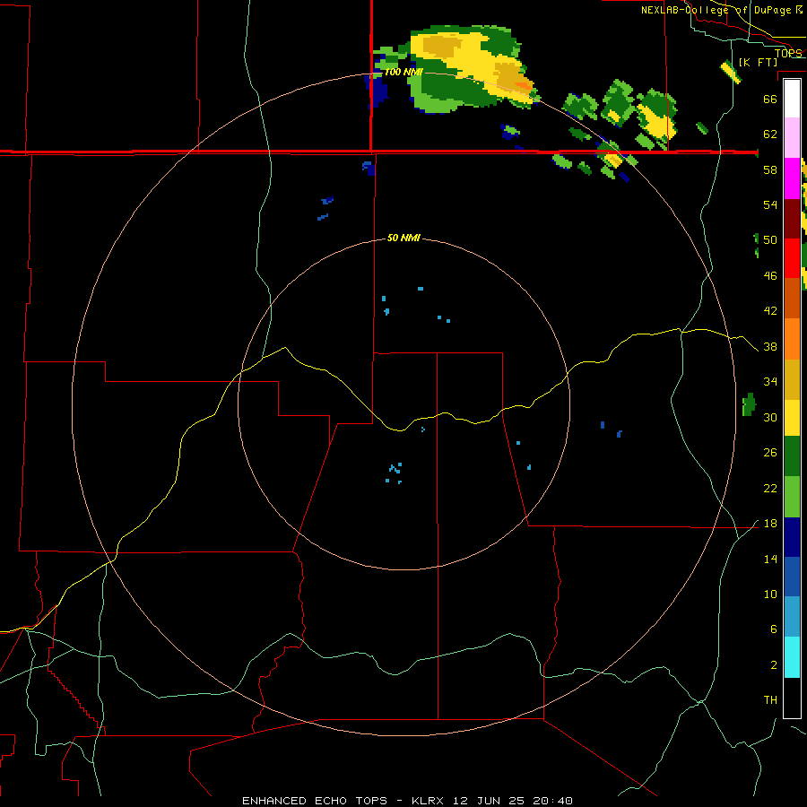Select the "58" legend value

[x=770, y=169]
